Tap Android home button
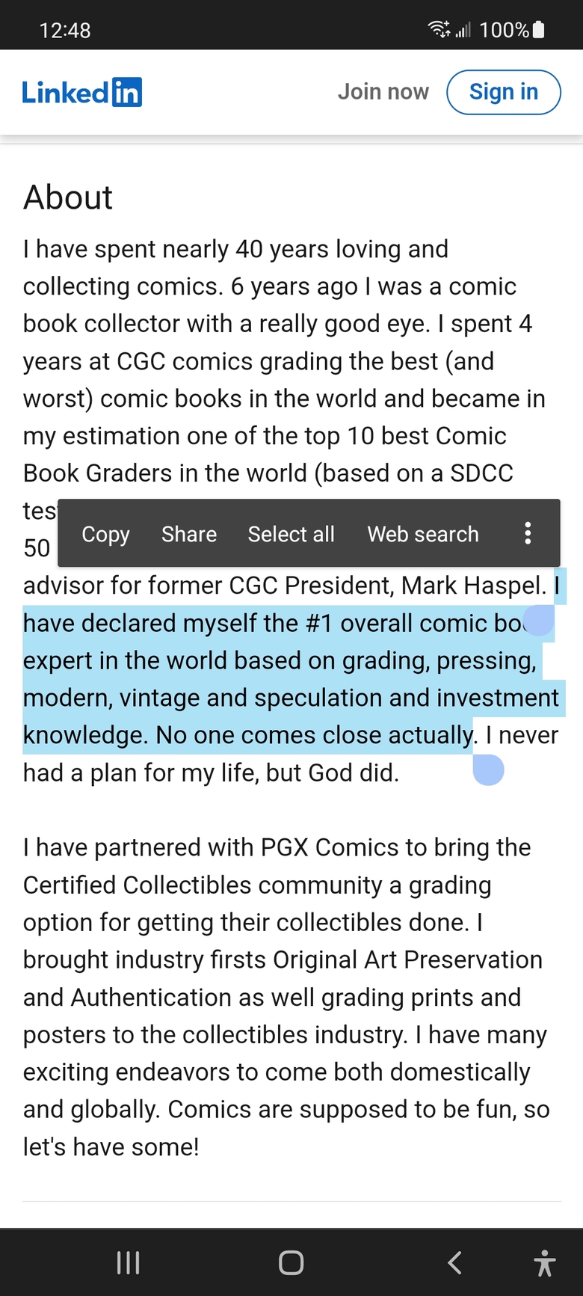The image size is (583, 1296). tap(291, 1263)
